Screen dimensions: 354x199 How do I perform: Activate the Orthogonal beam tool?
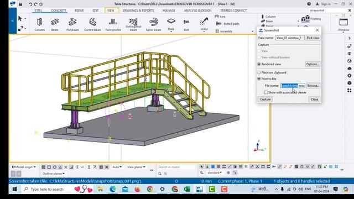pyautogui.click(x=133, y=24)
